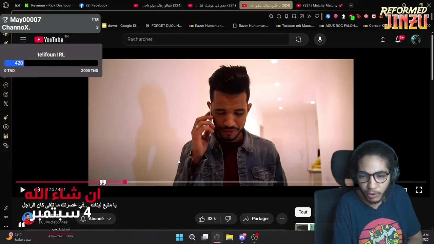Select the Tout filter chip
This screenshot has height=244, width=434.
[x=303, y=212]
